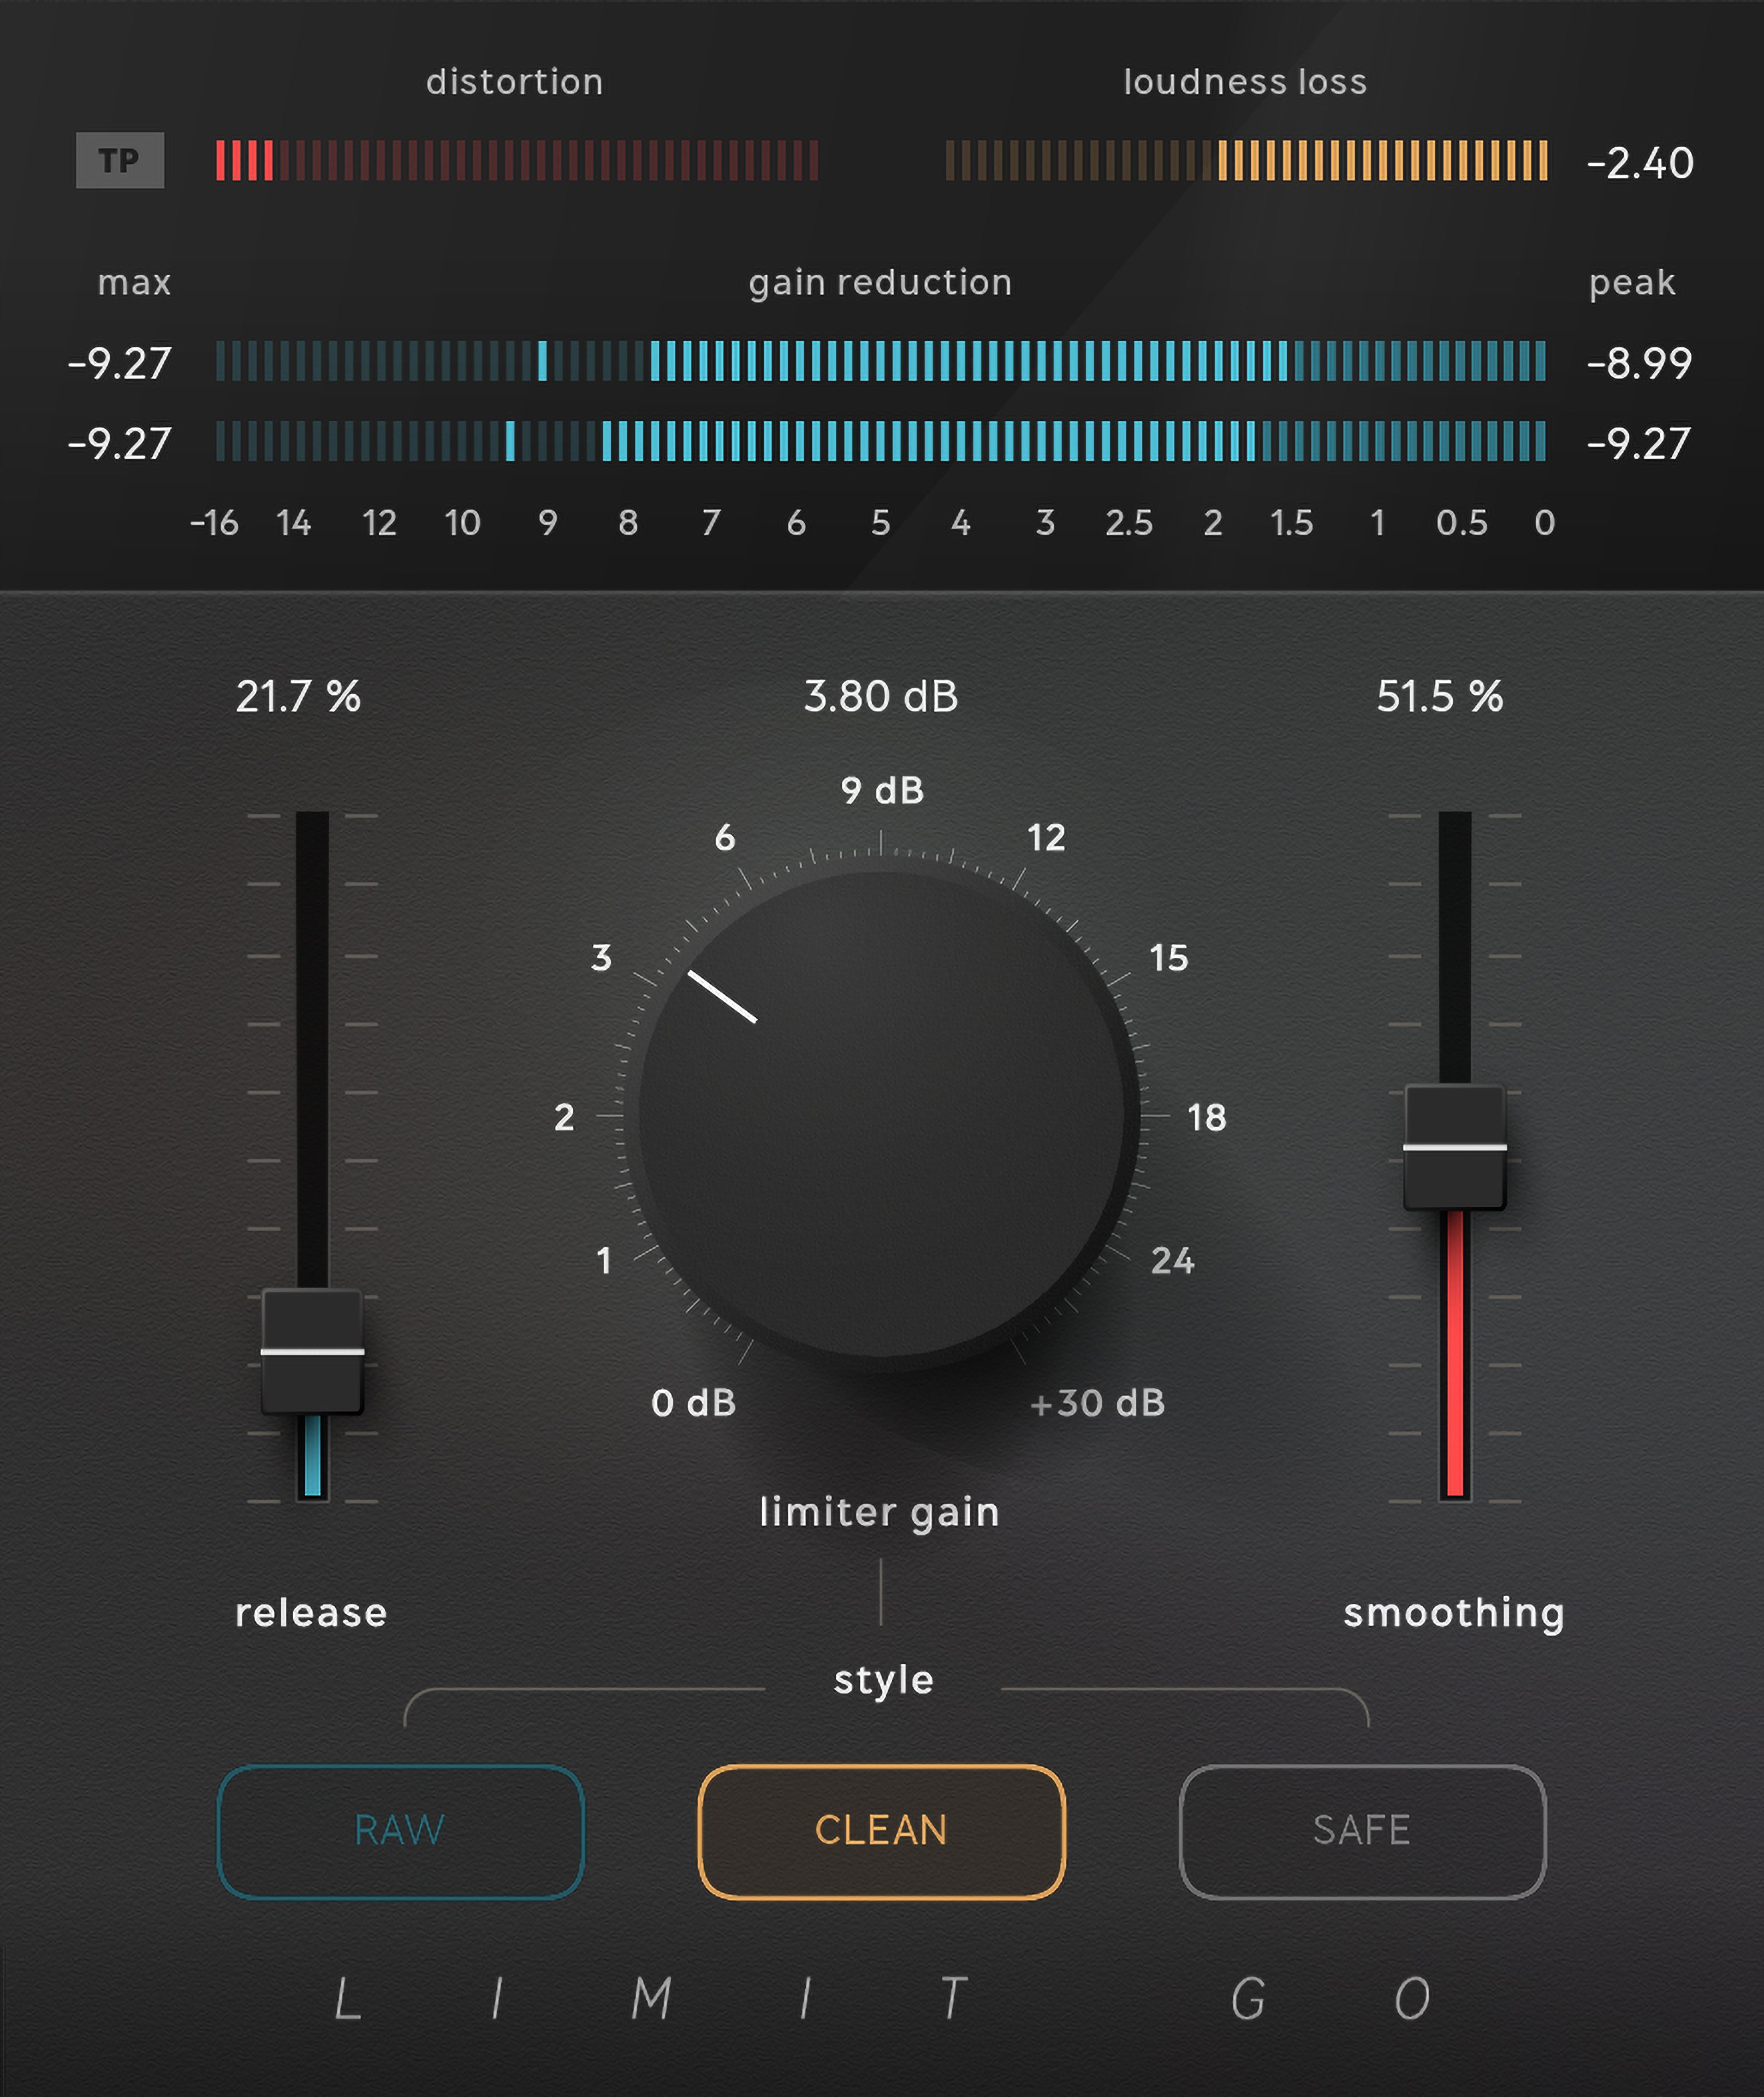Click the -2.40 loudness loss readout
This screenshot has height=2097, width=1764.
(x=1640, y=163)
